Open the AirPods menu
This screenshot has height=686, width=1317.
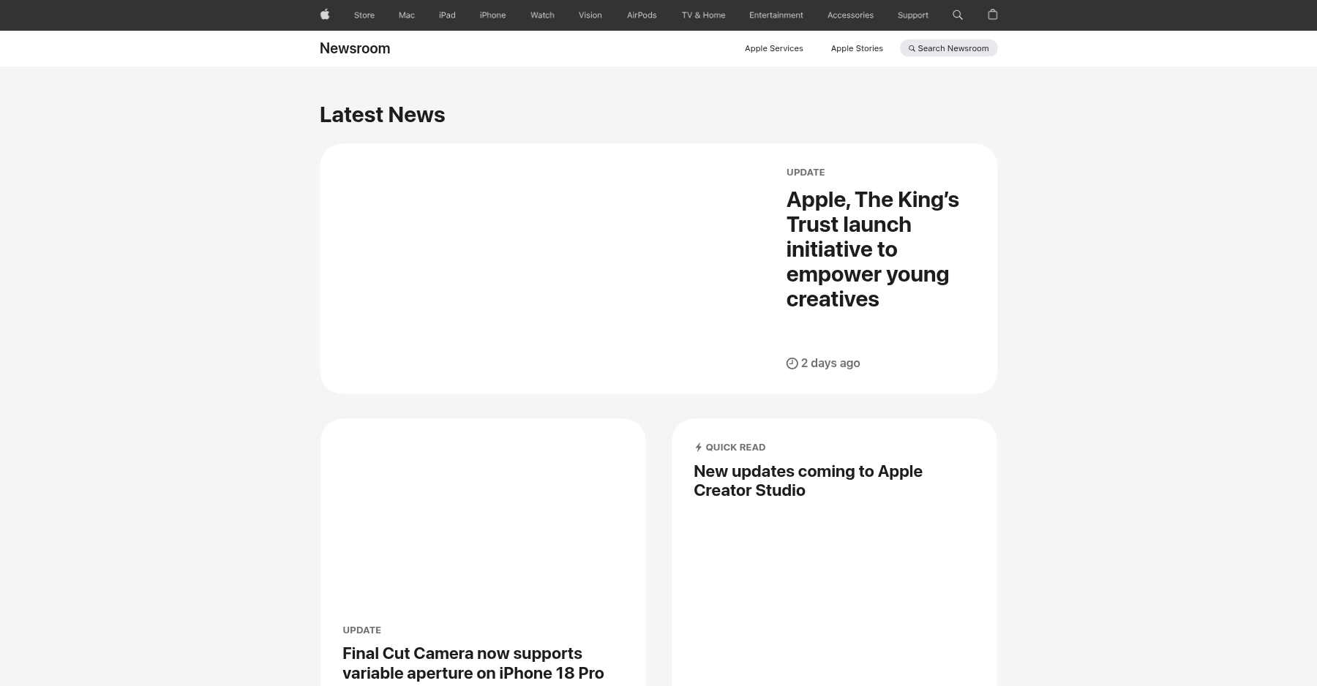point(642,15)
